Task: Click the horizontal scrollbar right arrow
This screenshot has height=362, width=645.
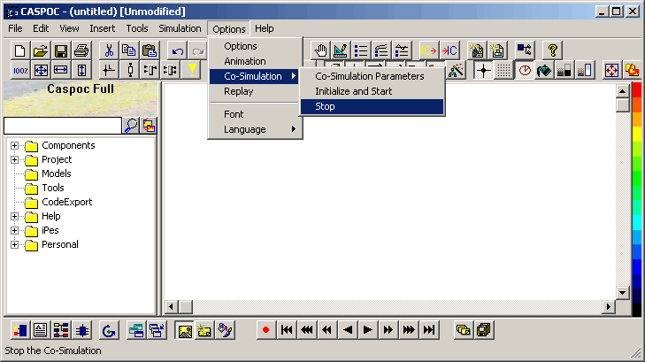Action: click(x=609, y=307)
